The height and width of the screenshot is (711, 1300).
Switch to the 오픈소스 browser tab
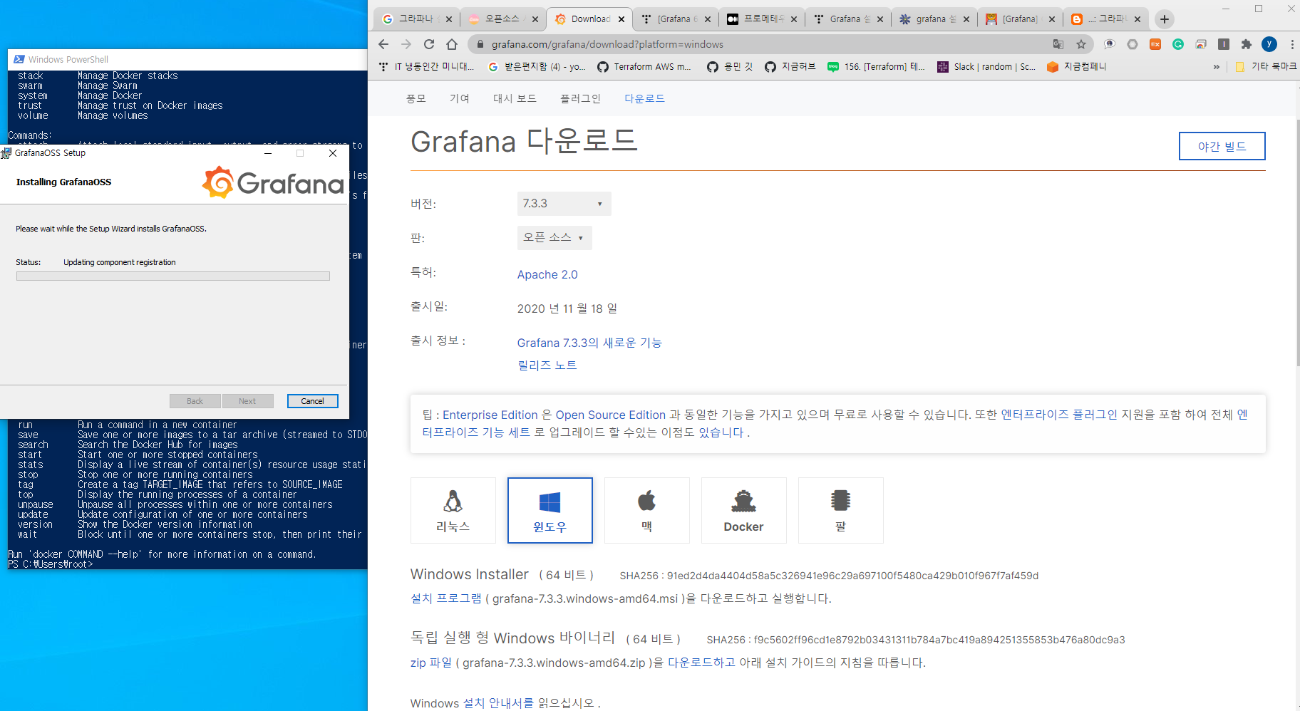tap(502, 19)
